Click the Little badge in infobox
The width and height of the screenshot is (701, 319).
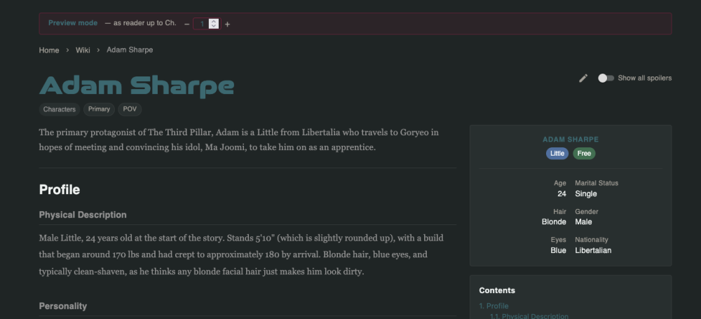(x=557, y=154)
